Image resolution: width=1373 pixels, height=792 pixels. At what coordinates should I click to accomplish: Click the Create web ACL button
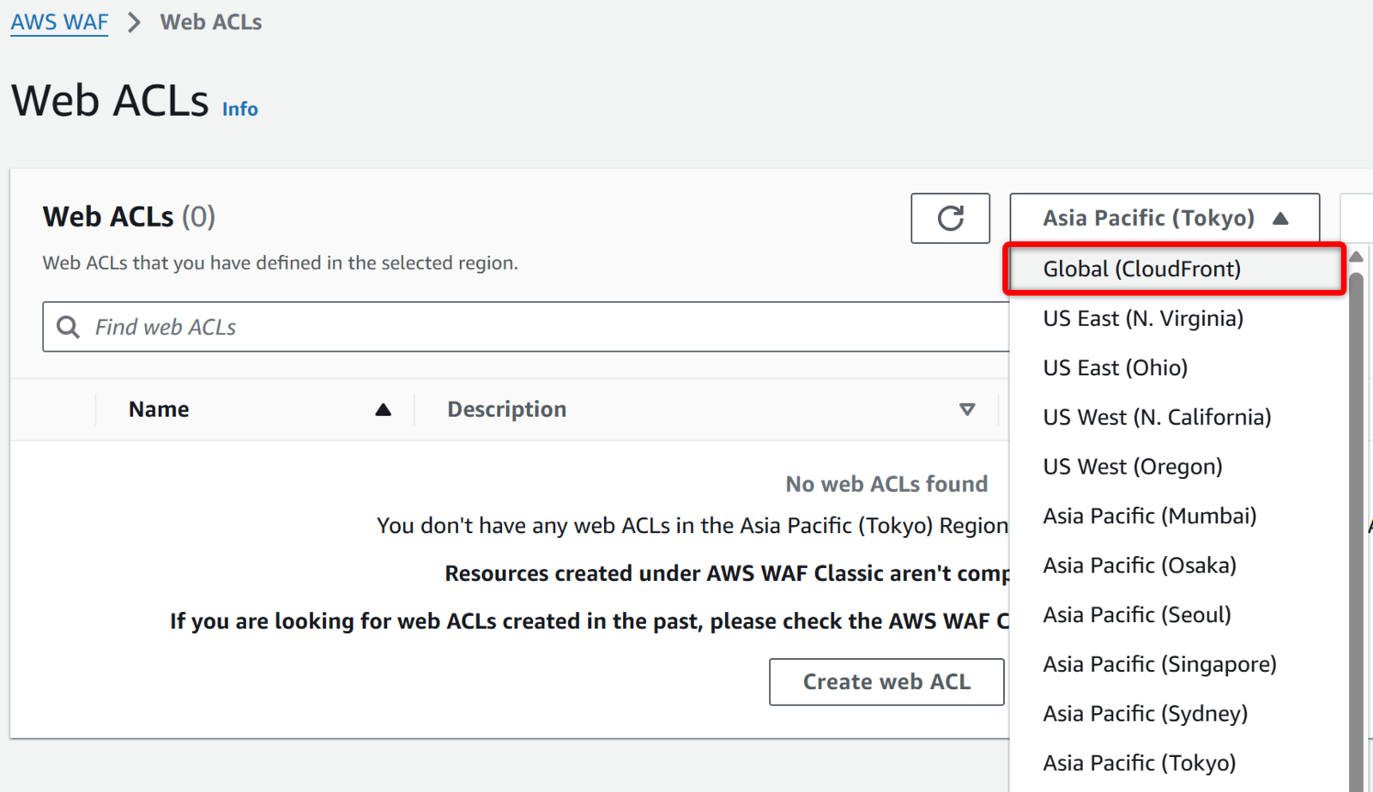[886, 682]
